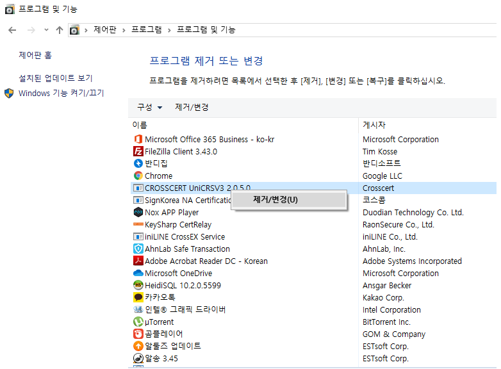Viewport: 501px width, 369px height.
Task: Navigate to 제어판 in breadcrumb
Action: [105, 29]
